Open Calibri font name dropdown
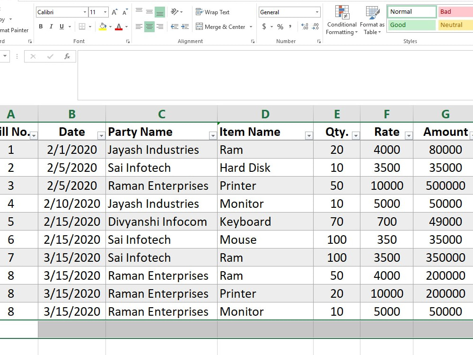Screen dimensions: 473x355 (85, 12)
